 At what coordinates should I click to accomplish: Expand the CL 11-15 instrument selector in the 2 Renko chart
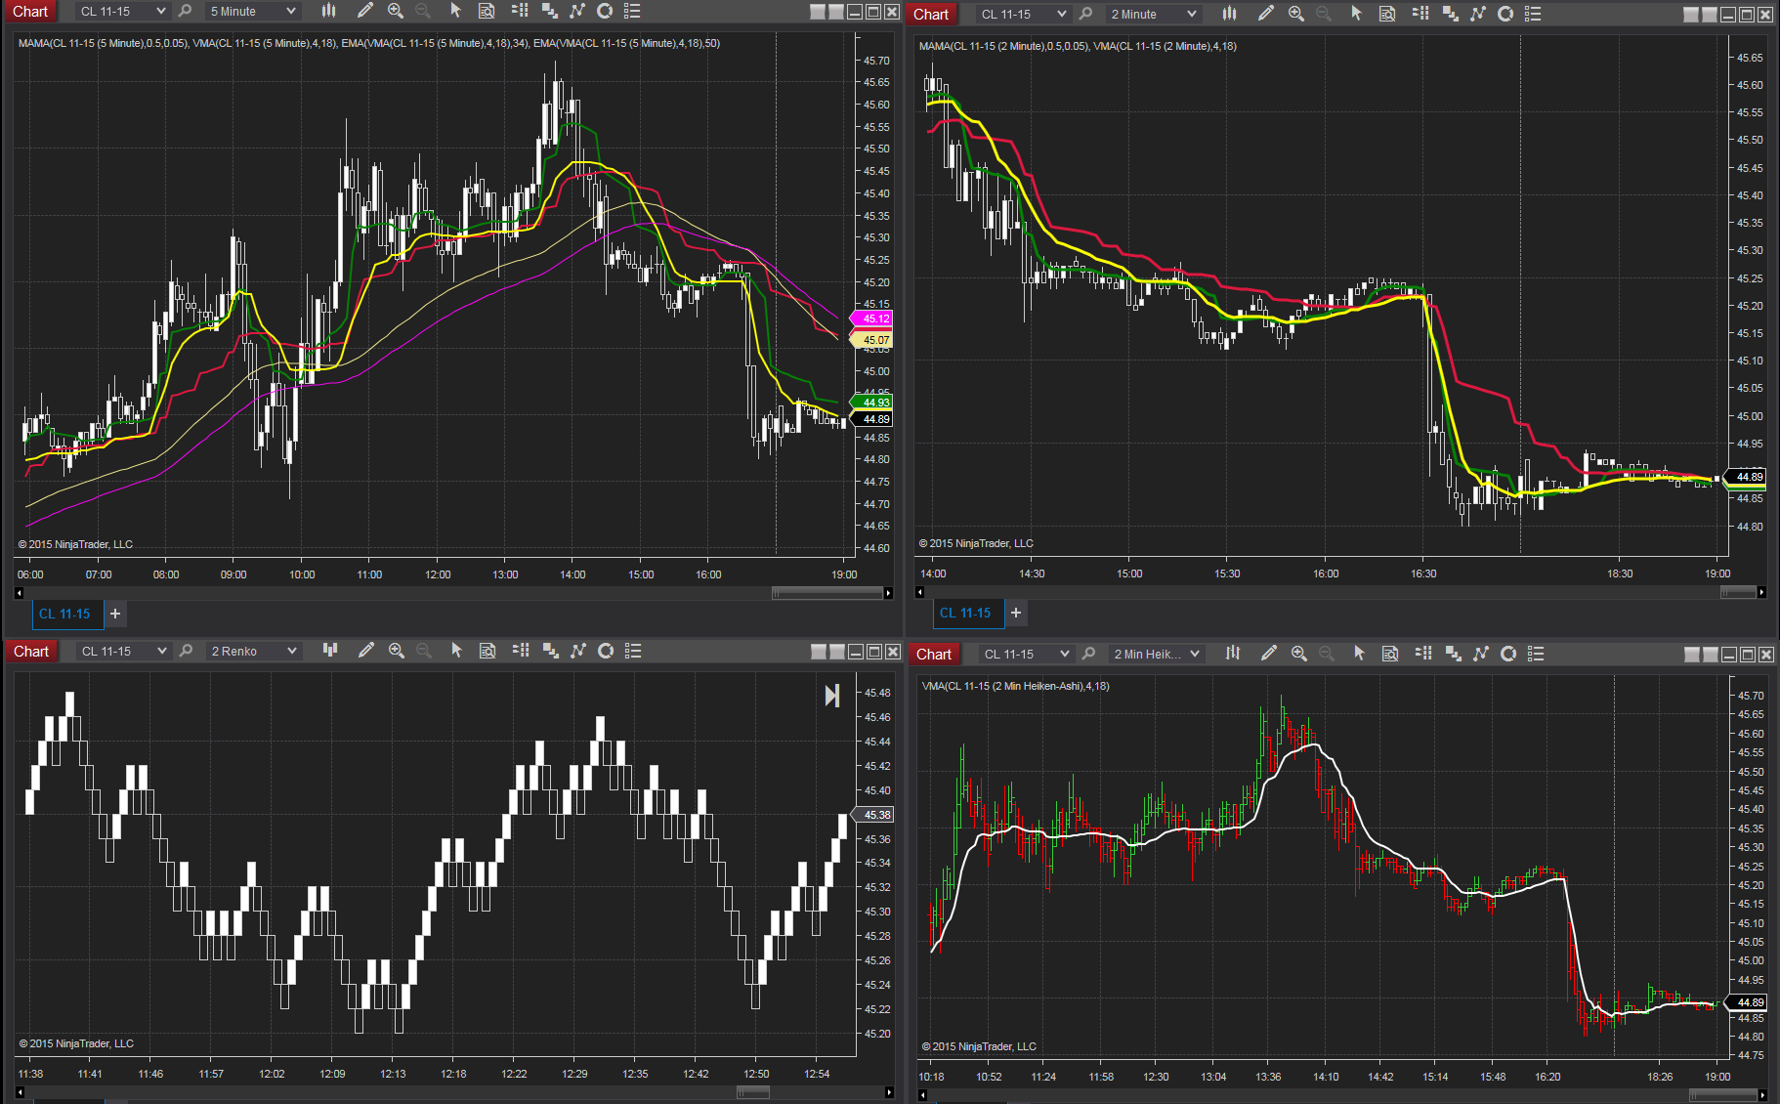click(x=124, y=652)
